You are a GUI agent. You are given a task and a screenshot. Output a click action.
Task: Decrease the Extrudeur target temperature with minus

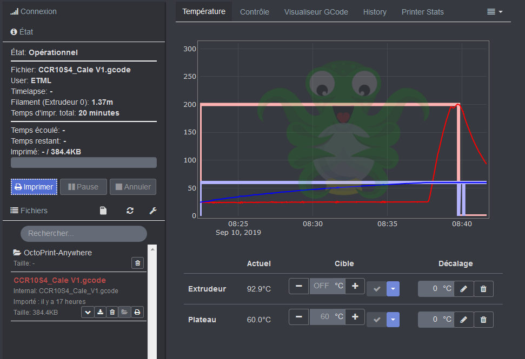click(298, 286)
